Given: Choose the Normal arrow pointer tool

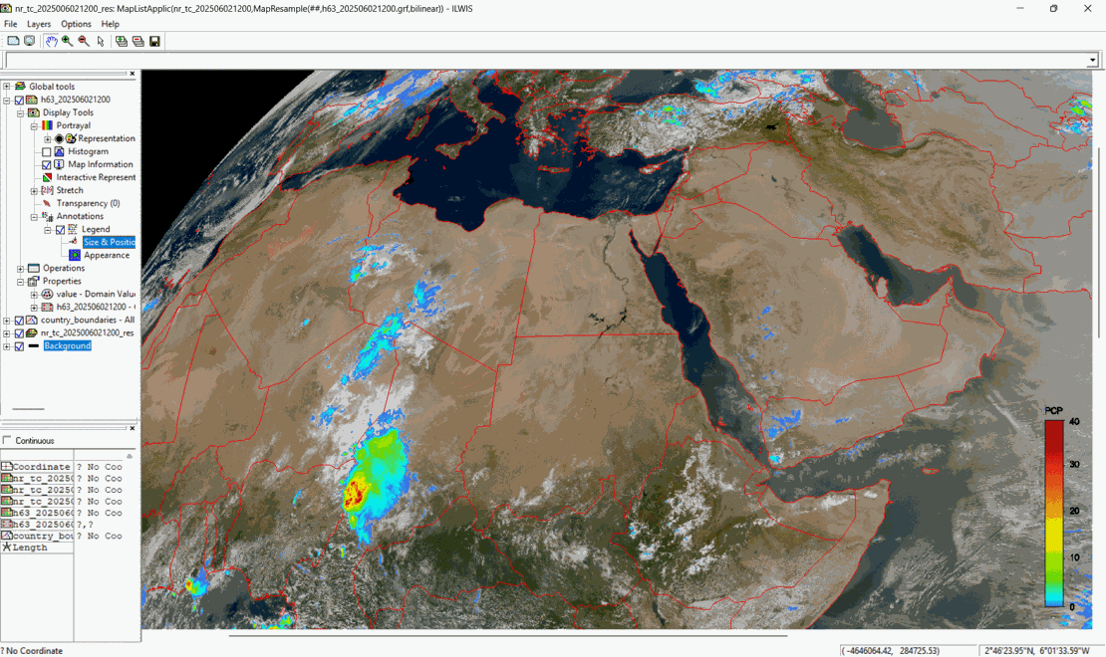Looking at the screenshot, I should [x=101, y=41].
